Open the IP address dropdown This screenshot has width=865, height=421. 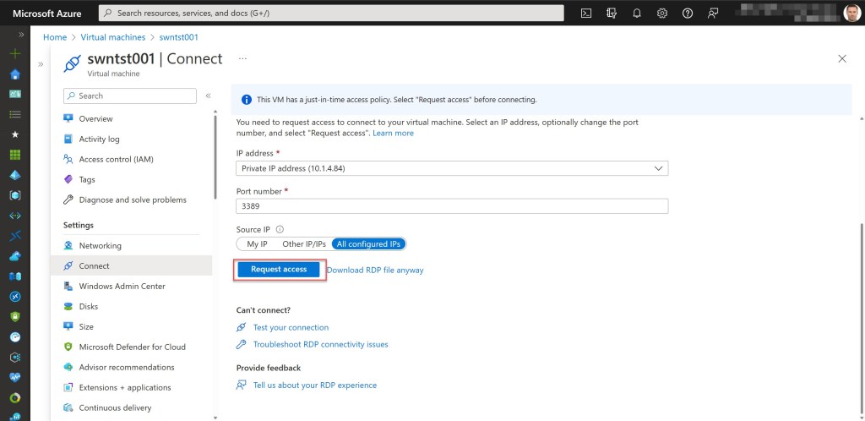(452, 168)
